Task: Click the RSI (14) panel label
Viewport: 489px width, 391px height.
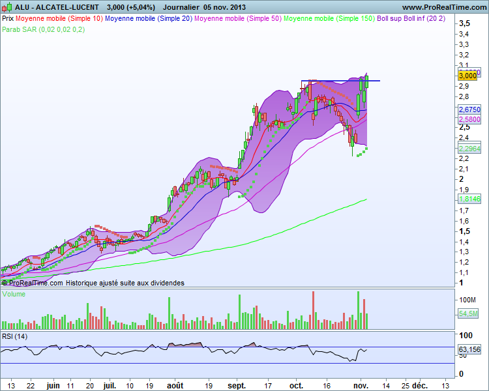Action: [x=14, y=336]
